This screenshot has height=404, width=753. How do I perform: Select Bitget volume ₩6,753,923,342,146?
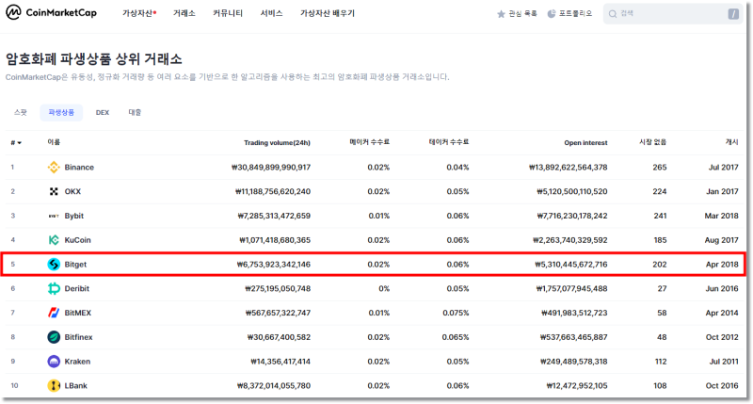pos(274,265)
